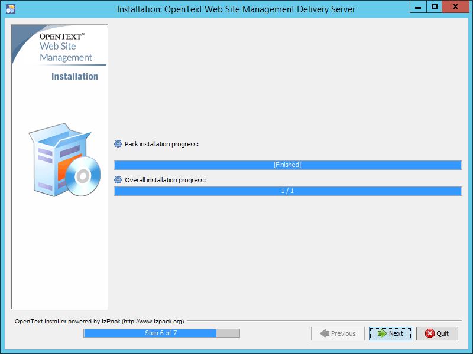The height and width of the screenshot is (354, 473).
Task: Click the 'Installation' heading in side panel
Action: (75, 77)
